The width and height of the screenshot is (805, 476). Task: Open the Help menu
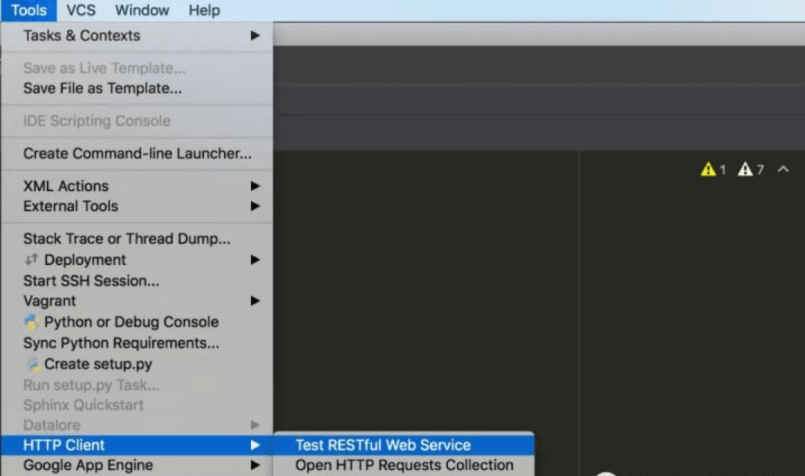tap(205, 10)
